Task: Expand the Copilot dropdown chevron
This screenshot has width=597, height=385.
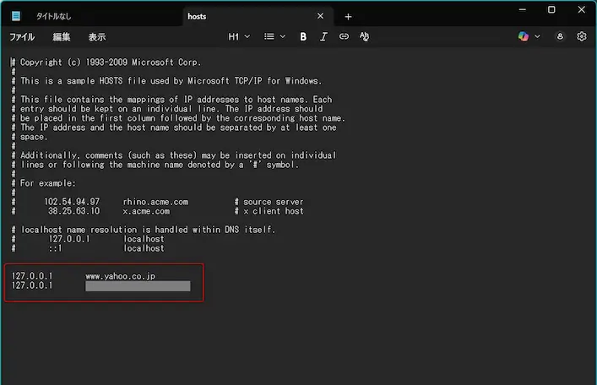Action: pos(538,37)
